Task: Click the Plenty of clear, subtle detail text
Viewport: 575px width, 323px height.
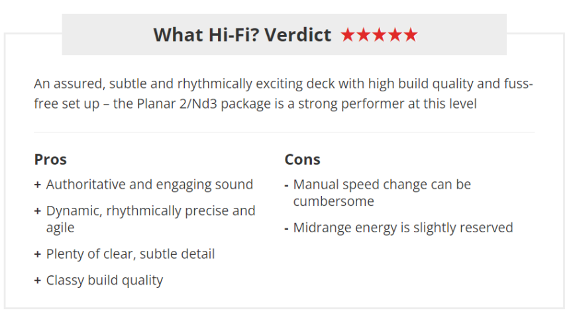Action: tap(131, 254)
